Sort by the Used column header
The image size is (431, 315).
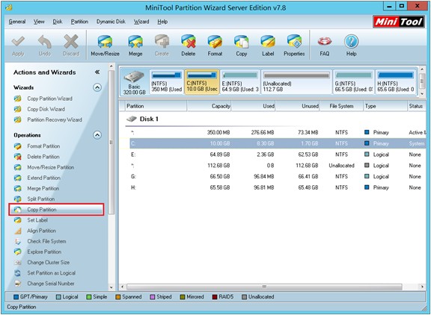pyautogui.click(x=254, y=106)
